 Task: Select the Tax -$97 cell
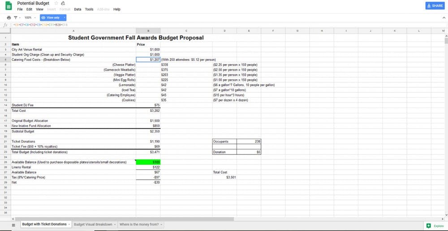(x=148, y=177)
